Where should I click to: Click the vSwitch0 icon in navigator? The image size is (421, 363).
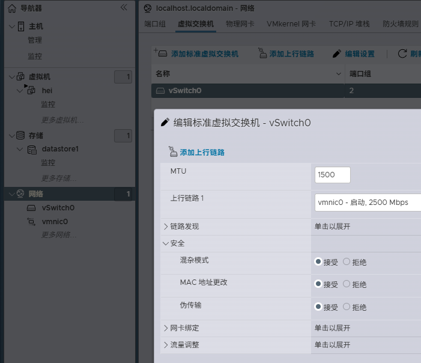[x=32, y=208]
